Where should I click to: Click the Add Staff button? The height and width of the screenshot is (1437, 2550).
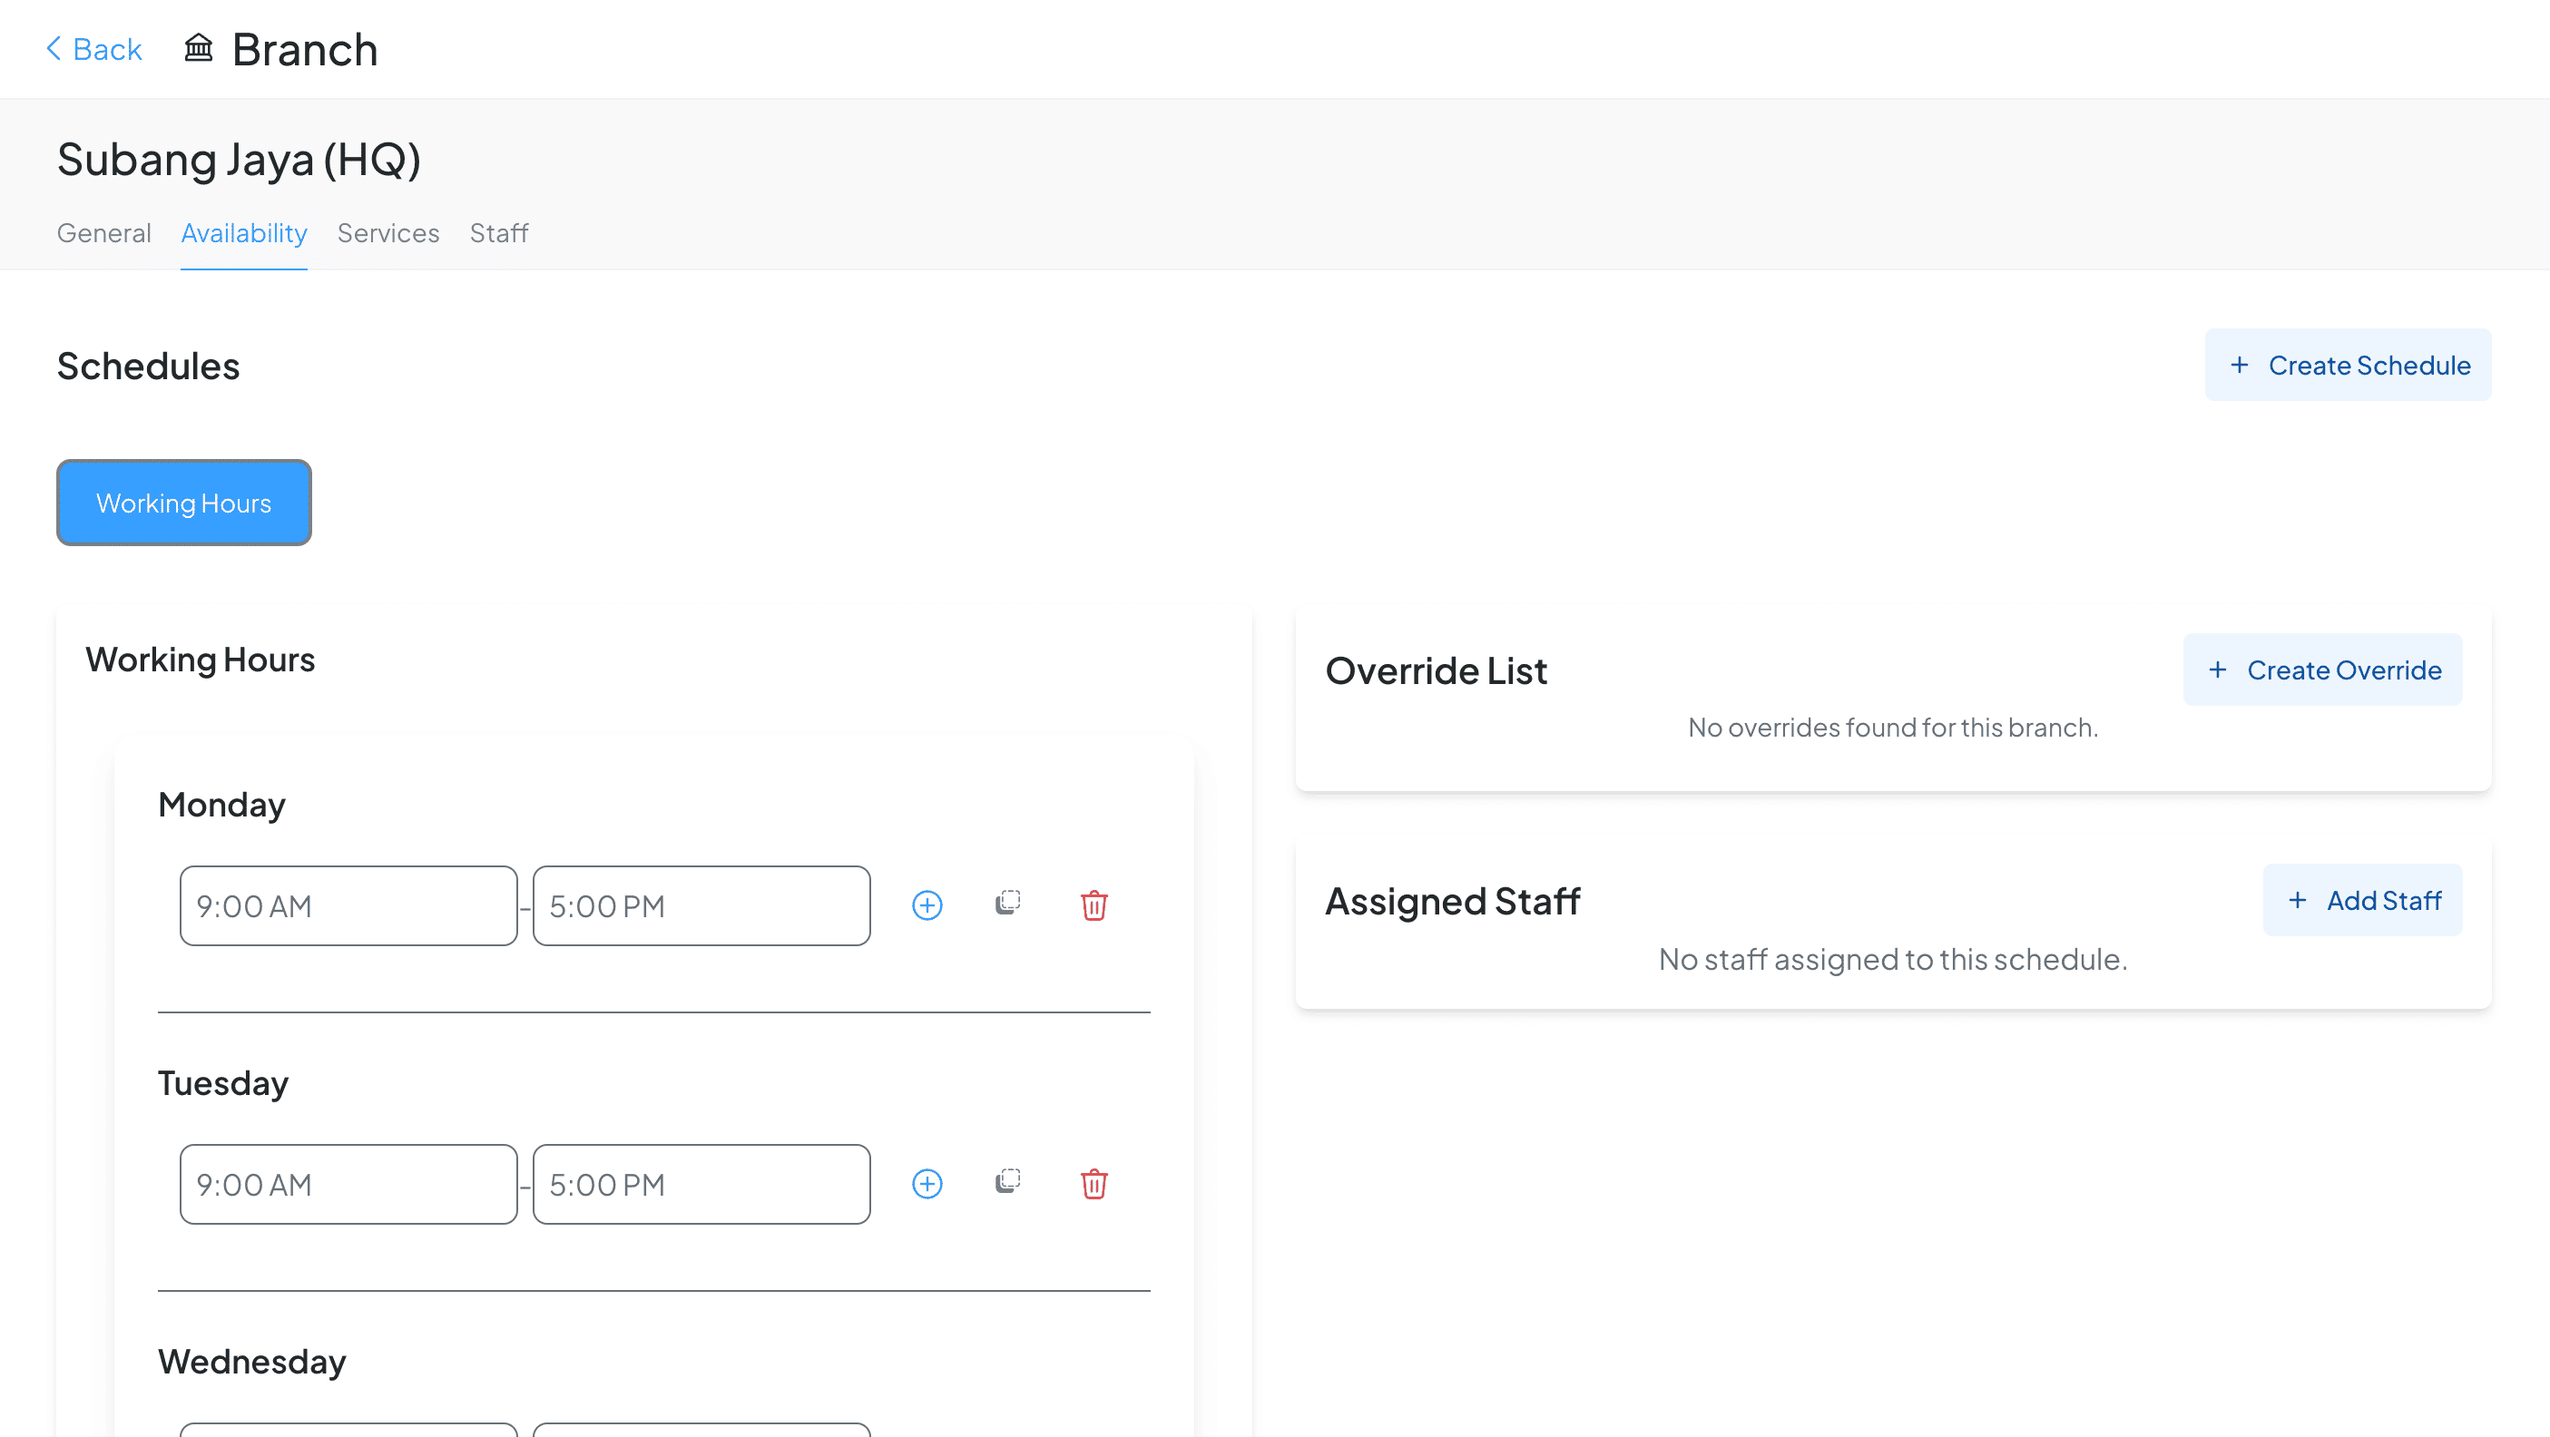pos(2362,901)
